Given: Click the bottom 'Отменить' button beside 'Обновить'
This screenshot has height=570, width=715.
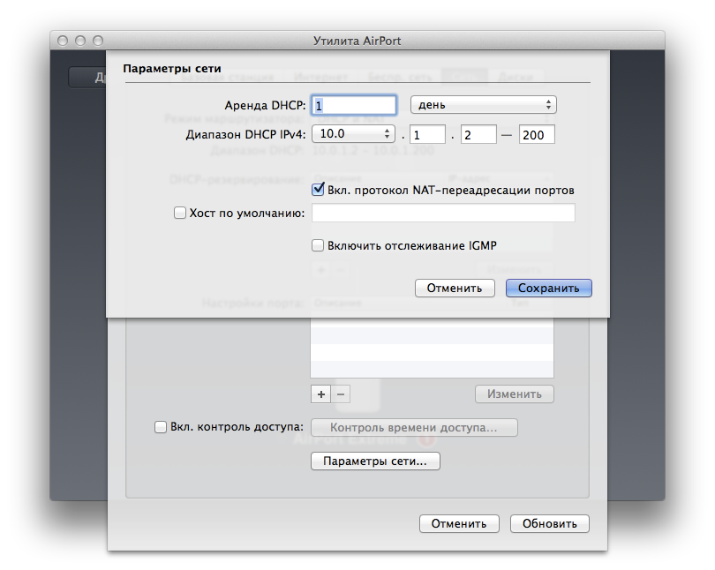Looking at the screenshot, I should click(x=459, y=523).
